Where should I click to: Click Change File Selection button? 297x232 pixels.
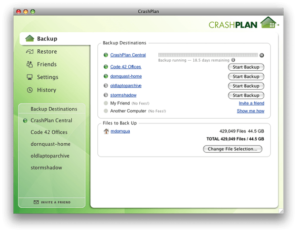(x=232, y=149)
